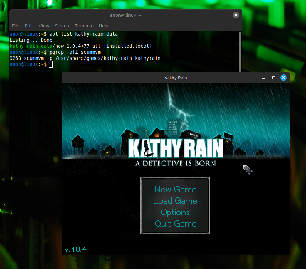This screenshot has height=269, width=306.
Task: Open the terminal Search menu
Action: click(x=62, y=26)
